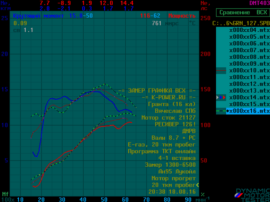Click the 761 pressure reading
The image size is (270, 202).
click(x=157, y=23)
